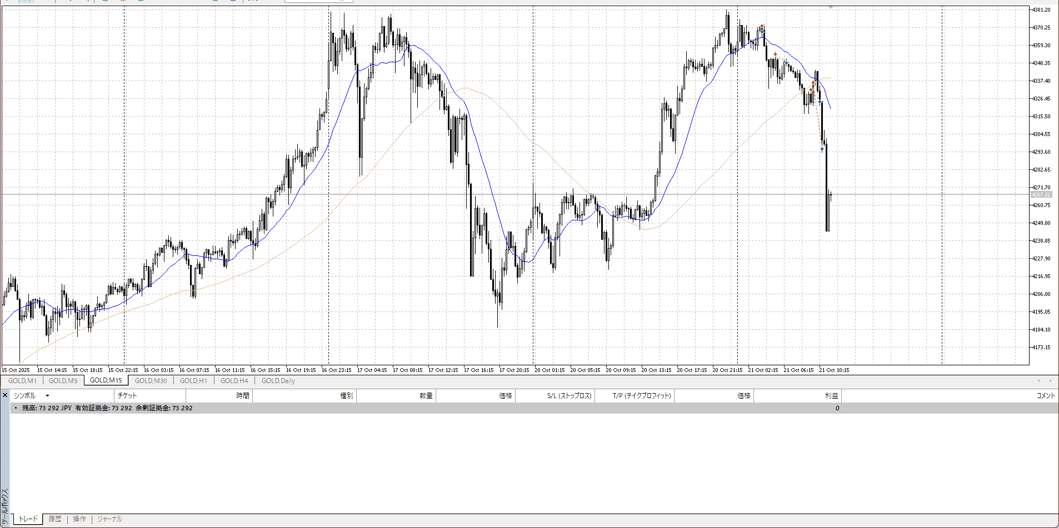Select the トレード tab in the Toolbox
The image size is (1059, 528).
tap(28, 519)
